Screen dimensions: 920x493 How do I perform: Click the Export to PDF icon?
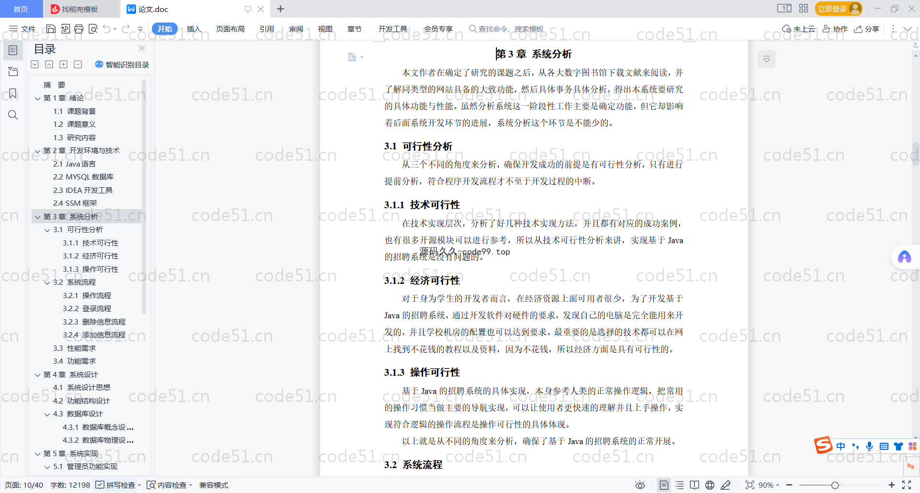65,29
